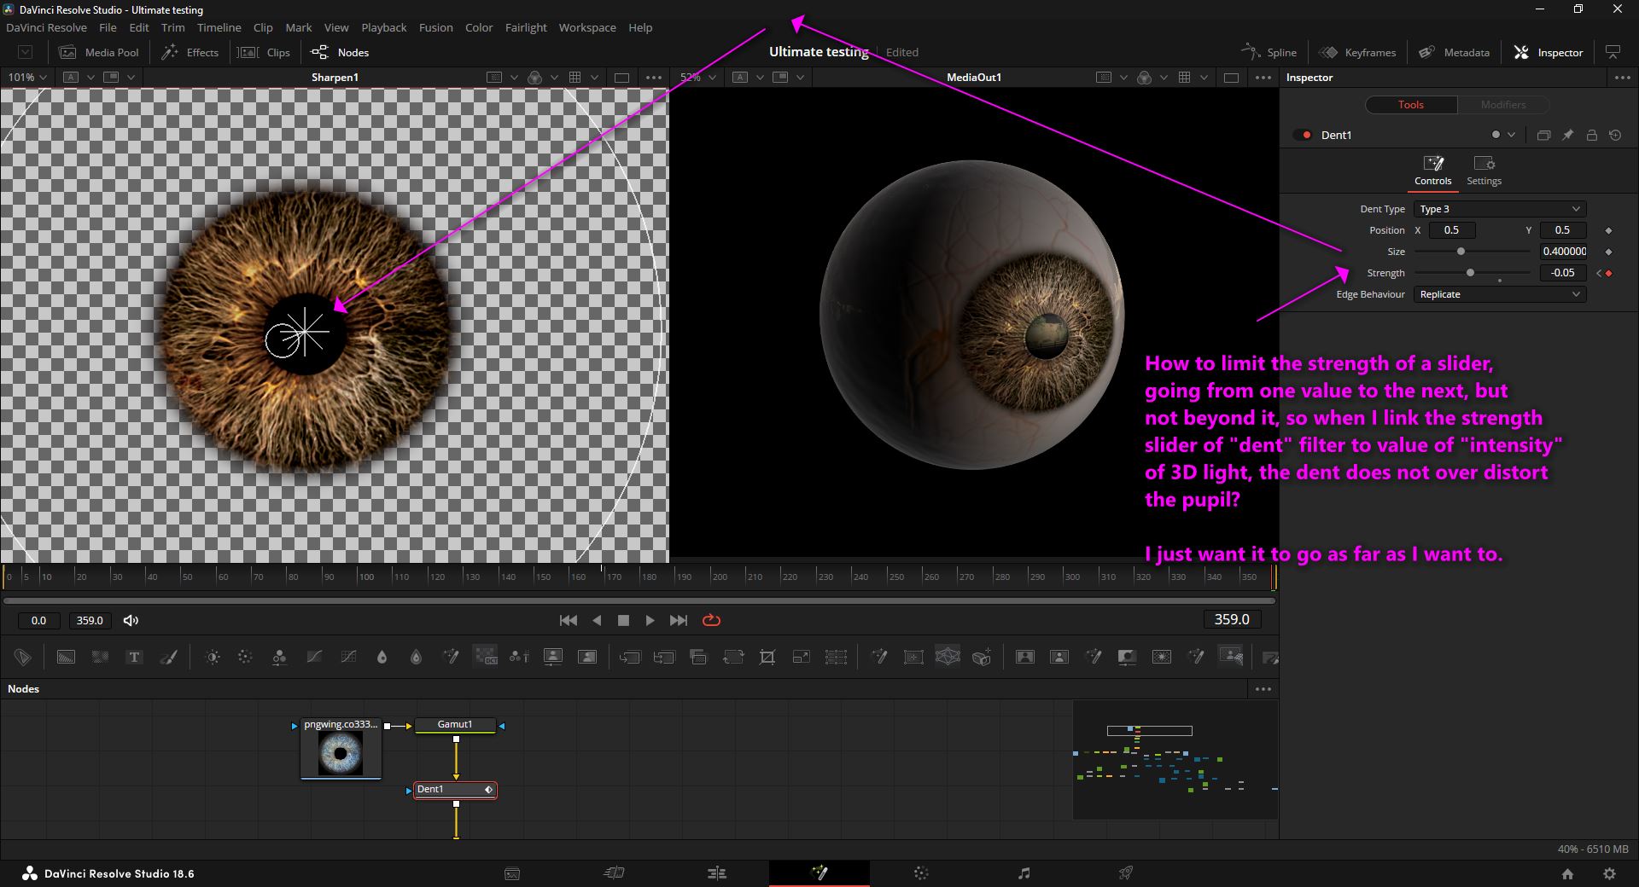This screenshot has width=1639, height=887.
Task: Go to first frame button
Action: click(568, 620)
